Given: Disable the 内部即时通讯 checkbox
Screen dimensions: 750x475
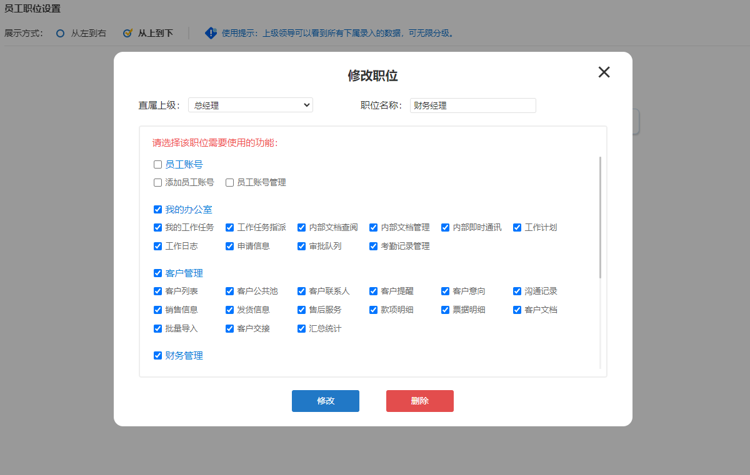Looking at the screenshot, I should (x=446, y=228).
